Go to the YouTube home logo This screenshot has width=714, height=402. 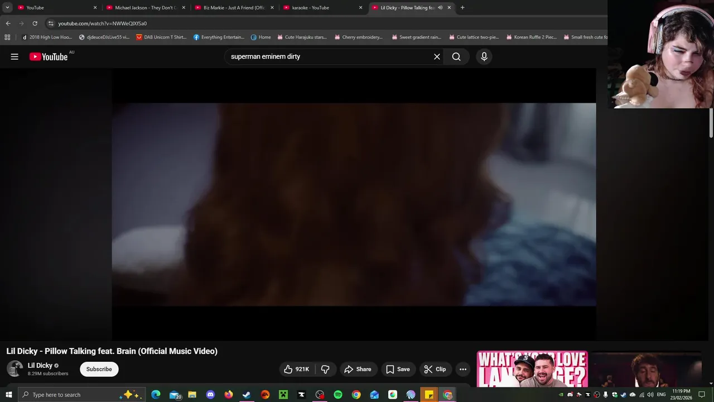click(49, 56)
